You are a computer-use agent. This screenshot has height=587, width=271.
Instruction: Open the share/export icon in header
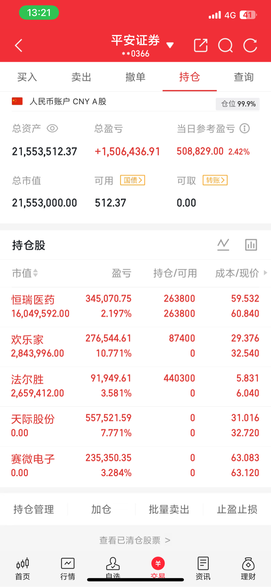201,46
